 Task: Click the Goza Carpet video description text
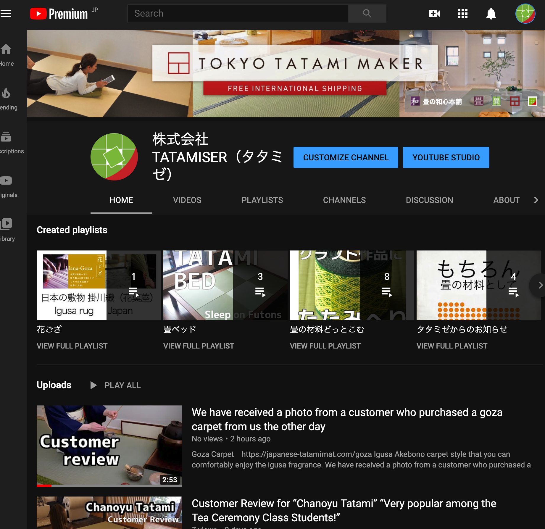tap(361, 459)
